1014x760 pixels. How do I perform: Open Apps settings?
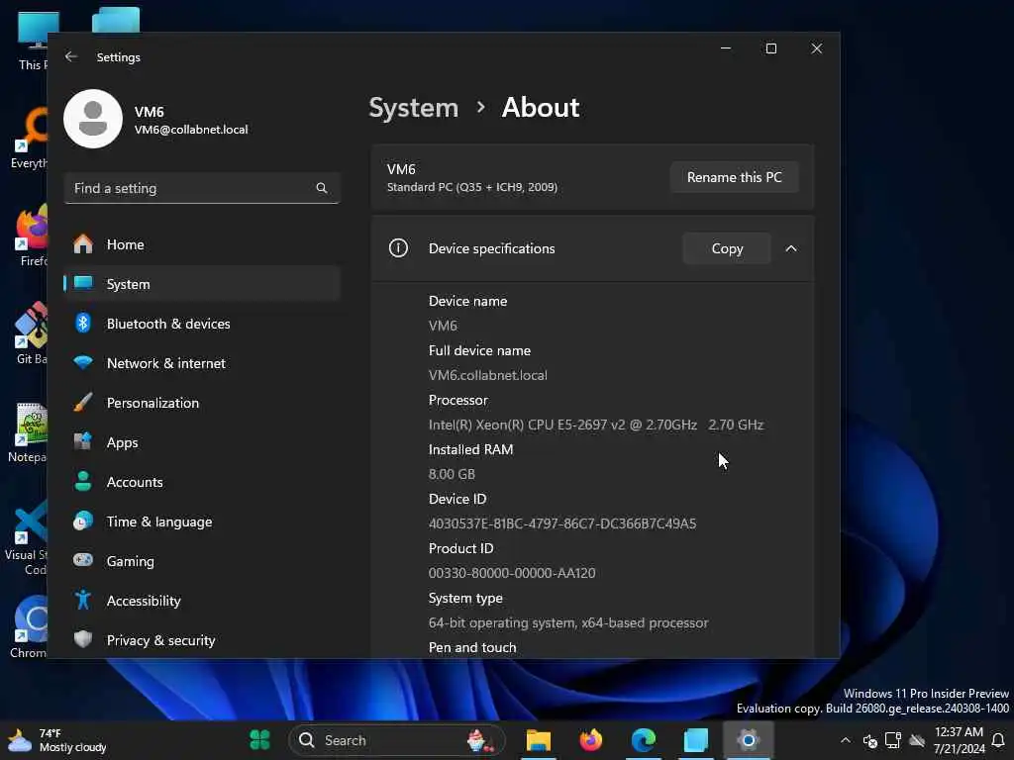(202, 442)
